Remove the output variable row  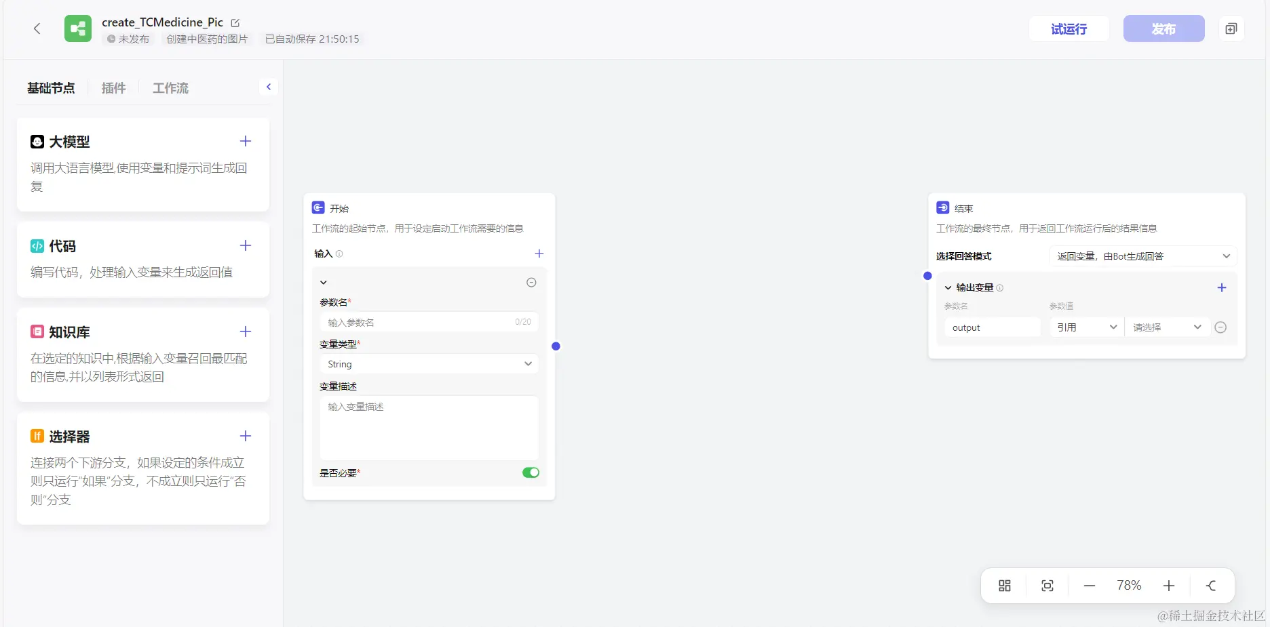[x=1220, y=327]
